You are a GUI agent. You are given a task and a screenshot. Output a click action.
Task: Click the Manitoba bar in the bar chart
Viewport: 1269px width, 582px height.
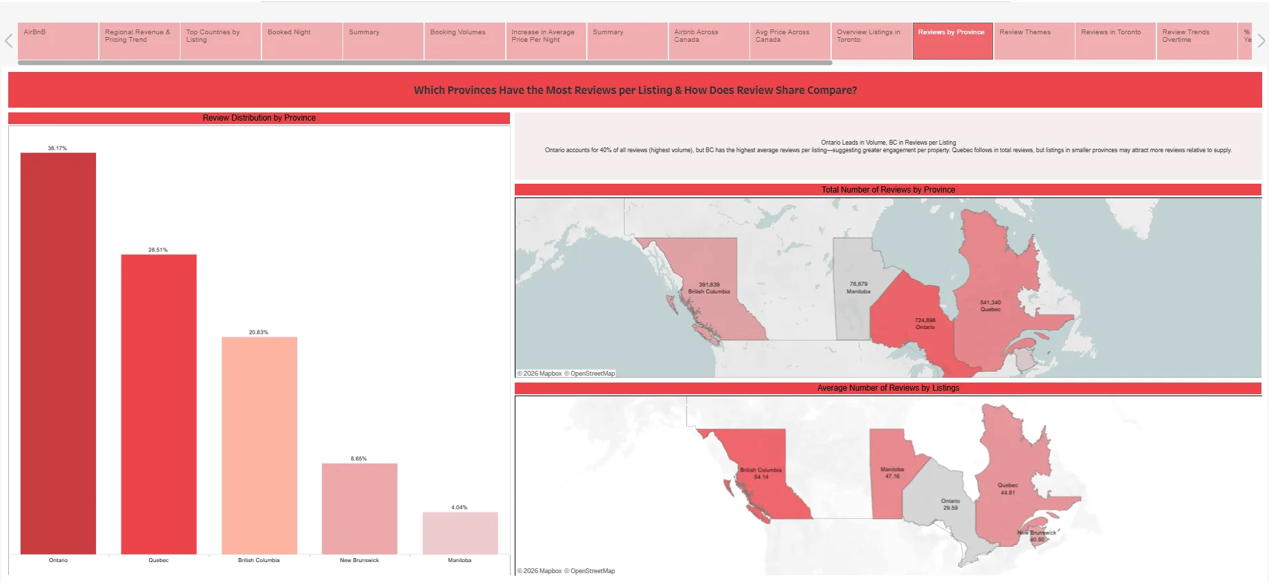[460, 533]
